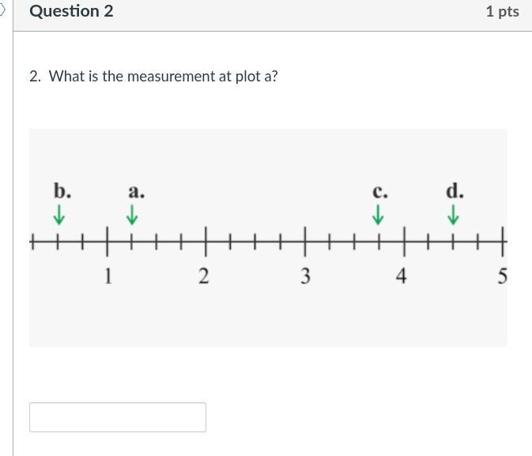This screenshot has width=532, height=456.
Task: Click the green arrow under label a.
Action: tap(133, 214)
